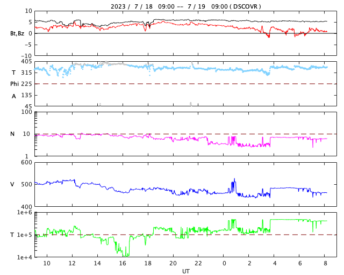Click the red Bz negative dip near 3.5 UT
This screenshot has width=344, height=275.
(268, 35)
